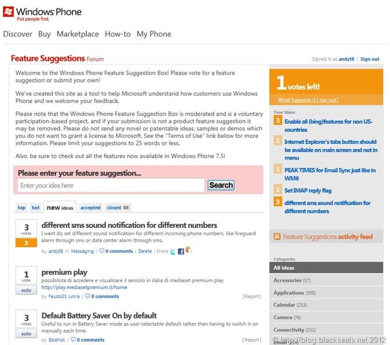The image size is (390, 345).
Task: Open the premium play idea title
Action: (x=64, y=273)
